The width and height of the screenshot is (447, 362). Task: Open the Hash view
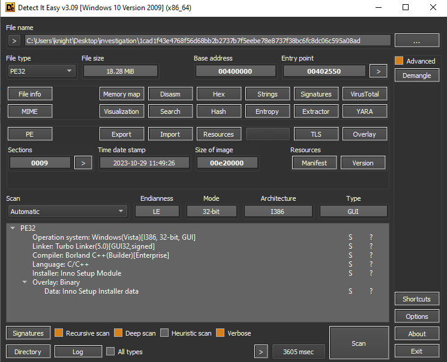click(218, 111)
